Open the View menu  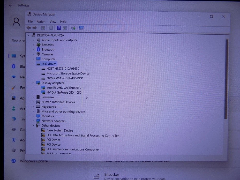tap(53, 22)
